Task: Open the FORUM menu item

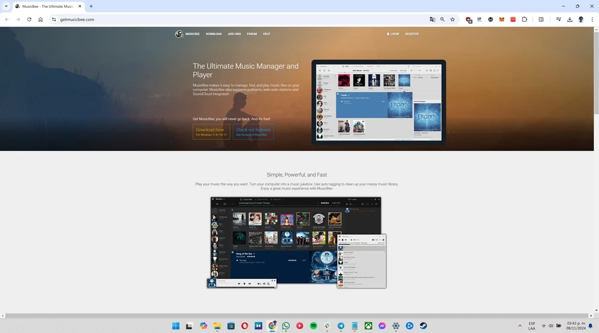Action: [x=252, y=34]
